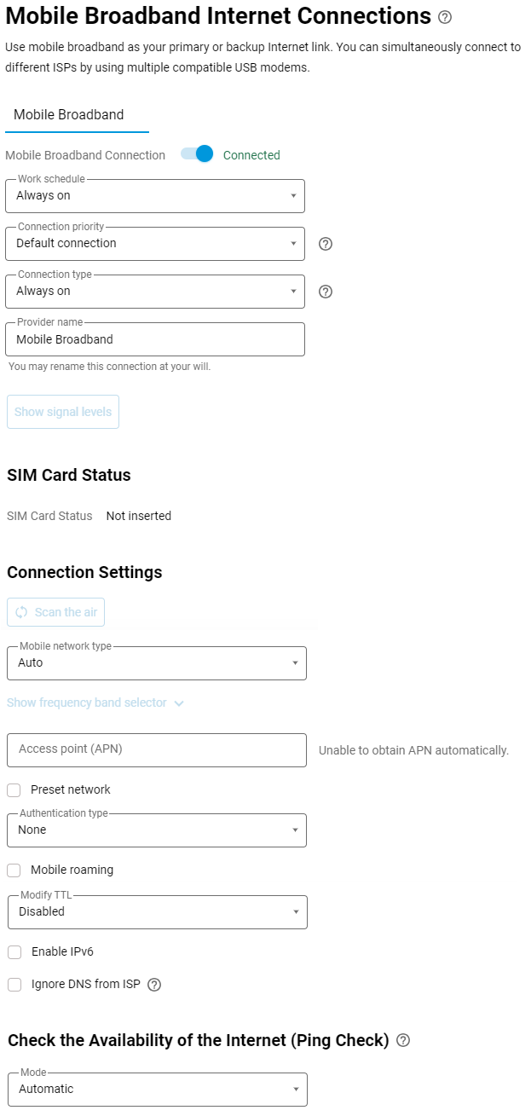Click the Scan the air refresh icon
This screenshot has height=1116, width=531.
(x=22, y=612)
